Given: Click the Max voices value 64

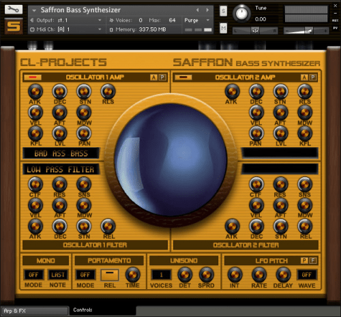Looking at the screenshot, I should tap(172, 20).
